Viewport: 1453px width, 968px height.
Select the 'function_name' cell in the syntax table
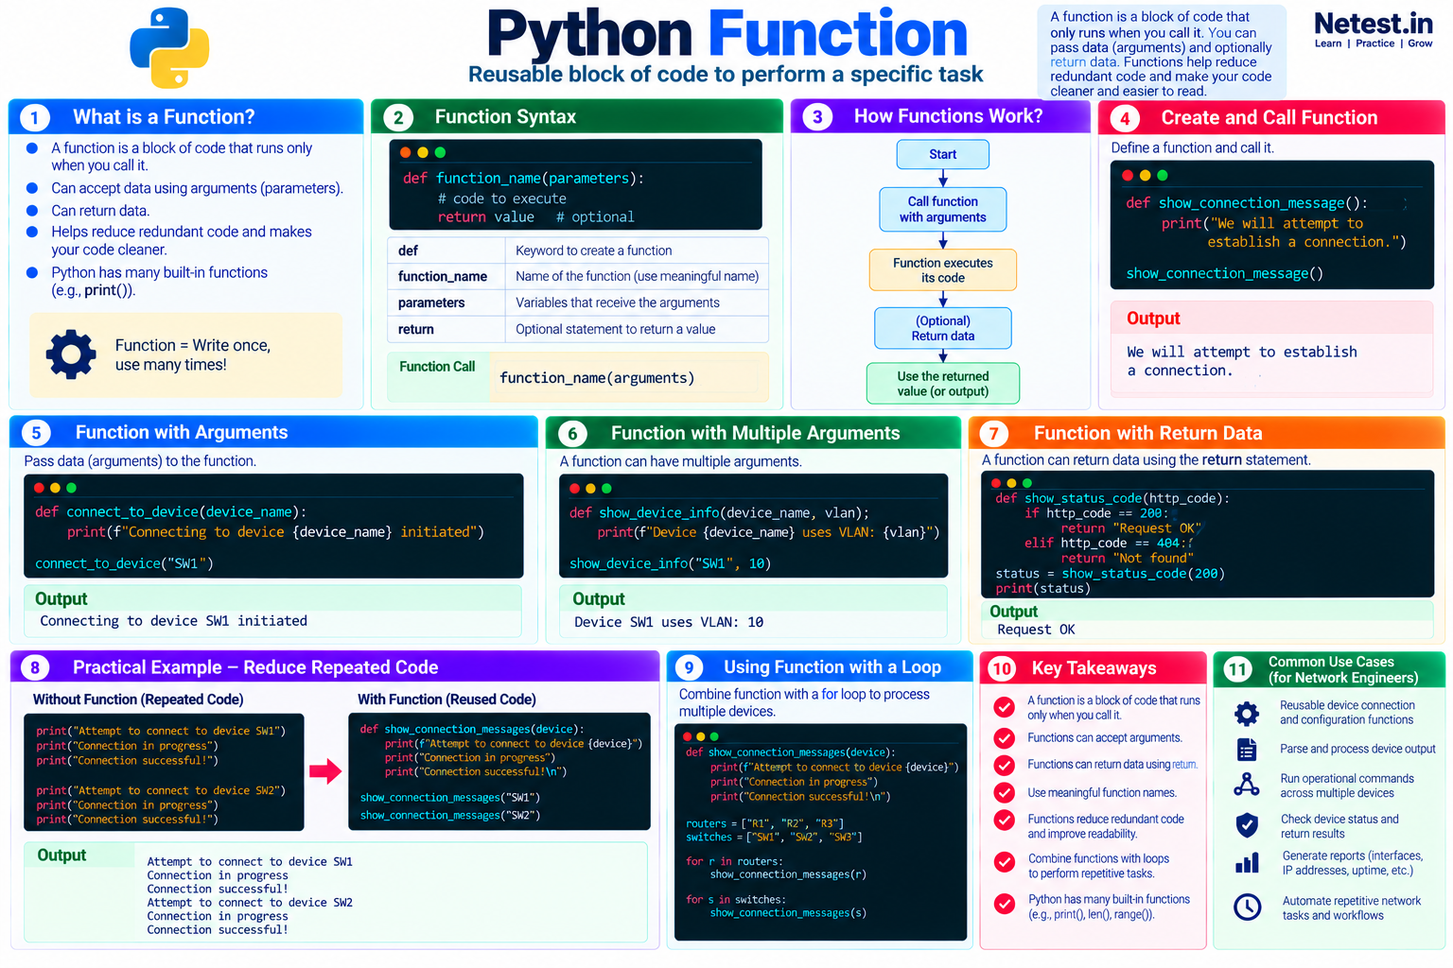pos(446,276)
